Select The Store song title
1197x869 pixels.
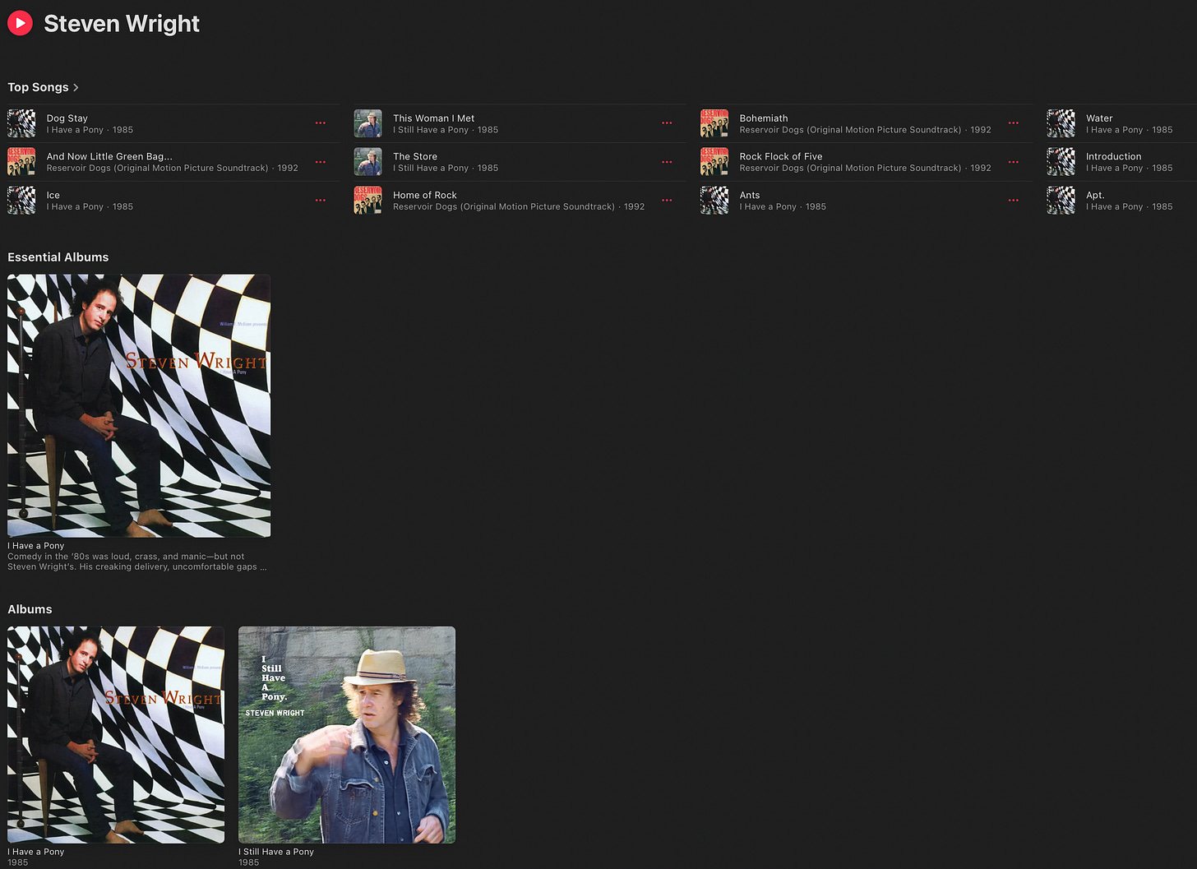point(415,156)
